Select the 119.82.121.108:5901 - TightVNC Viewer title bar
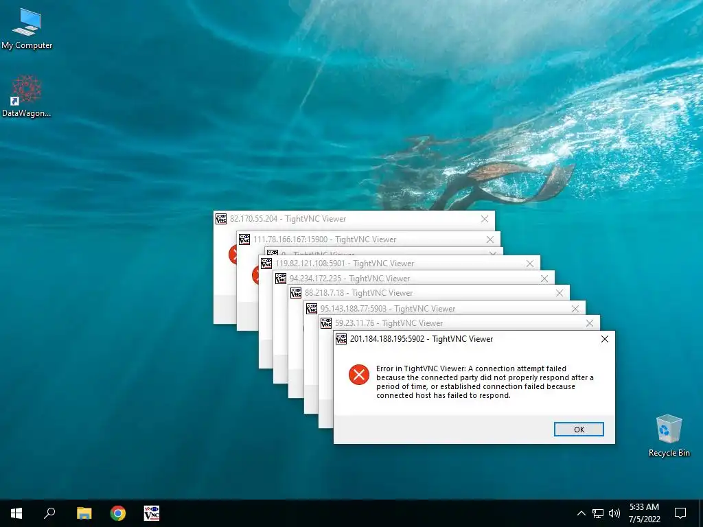 pyautogui.click(x=400, y=263)
